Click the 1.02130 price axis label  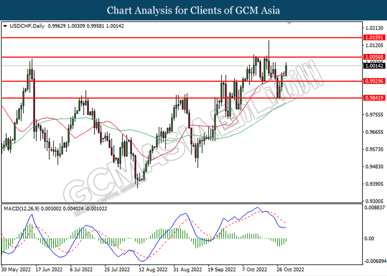(x=374, y=28)
